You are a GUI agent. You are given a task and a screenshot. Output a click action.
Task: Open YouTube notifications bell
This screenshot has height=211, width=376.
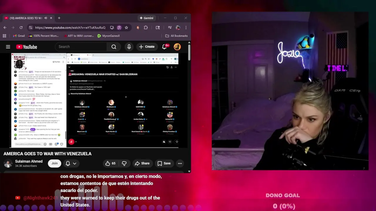pos(164,47)
